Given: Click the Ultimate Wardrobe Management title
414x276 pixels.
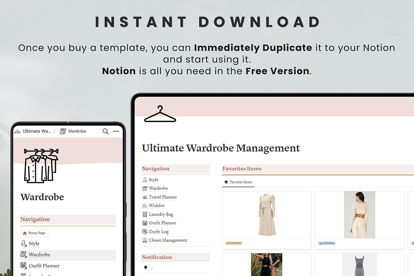Looking at the screenshot, I should [x=221, y=148].
